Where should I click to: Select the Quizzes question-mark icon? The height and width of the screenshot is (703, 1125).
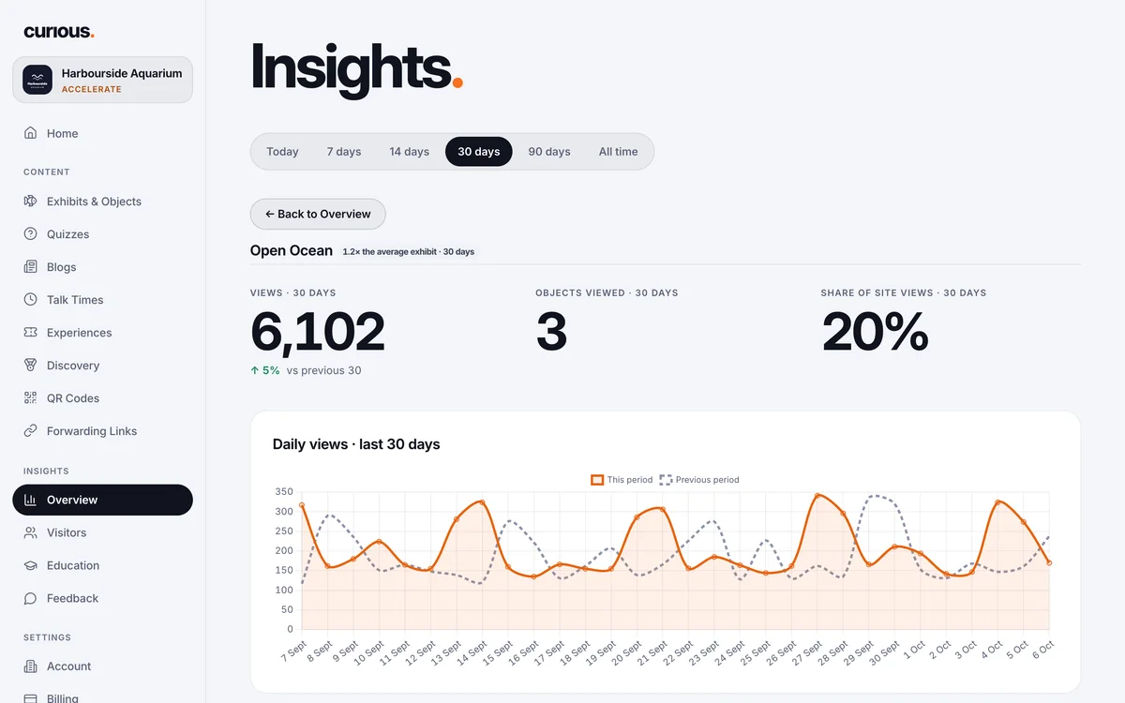point(31,233)
